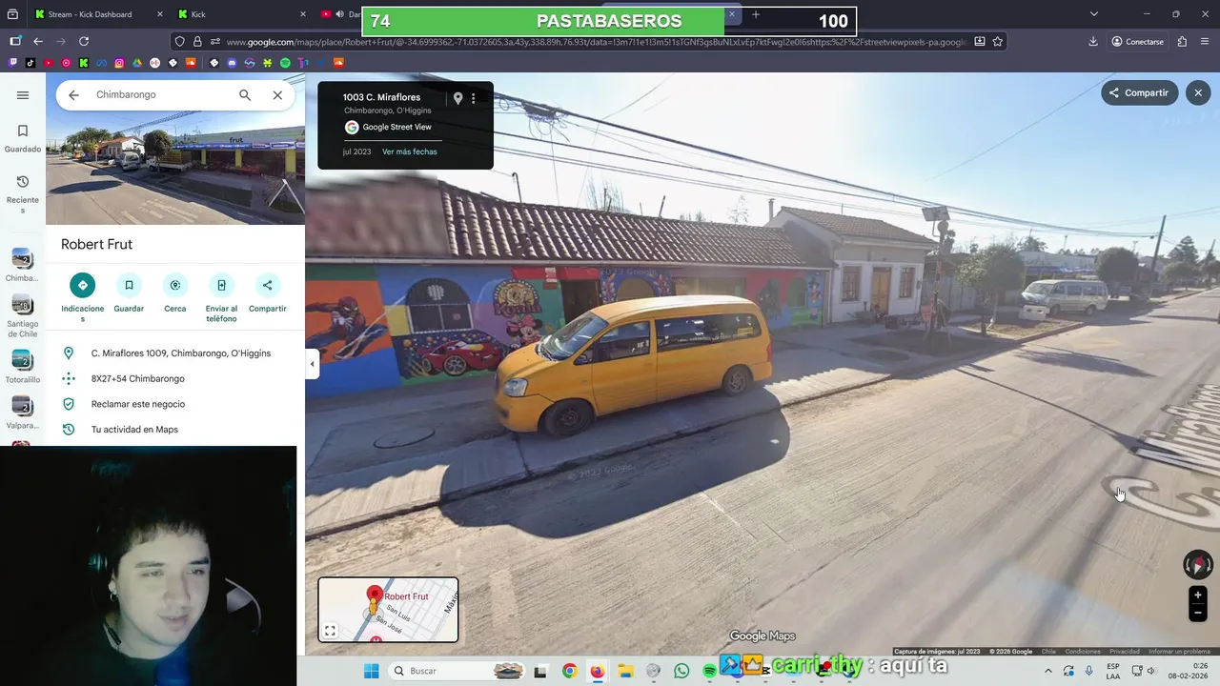The width and height of the screenshot is (1220, 686).
Task: Open the Instagram bookmark
Action: point(119,63)
